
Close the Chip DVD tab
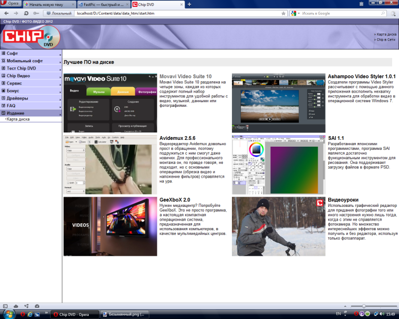point(182,5)
